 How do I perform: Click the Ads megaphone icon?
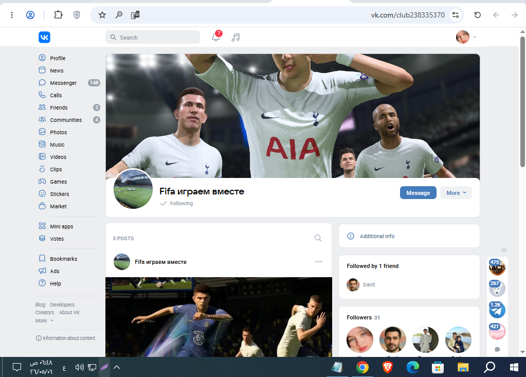(42, 271)
